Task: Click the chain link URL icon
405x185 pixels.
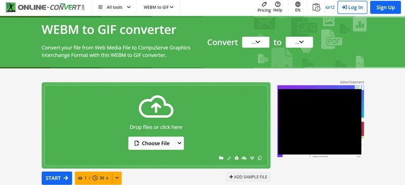Action: click(x=229, y=158)
